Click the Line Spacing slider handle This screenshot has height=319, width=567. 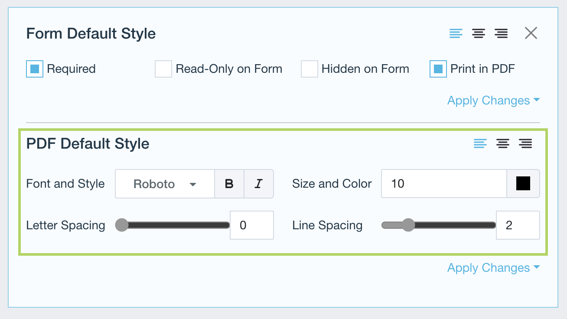(x=408, y=225)
